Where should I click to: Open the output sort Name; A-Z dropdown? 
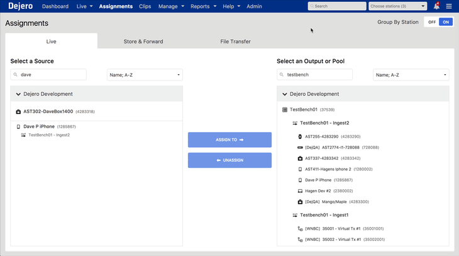coord(411,75)
